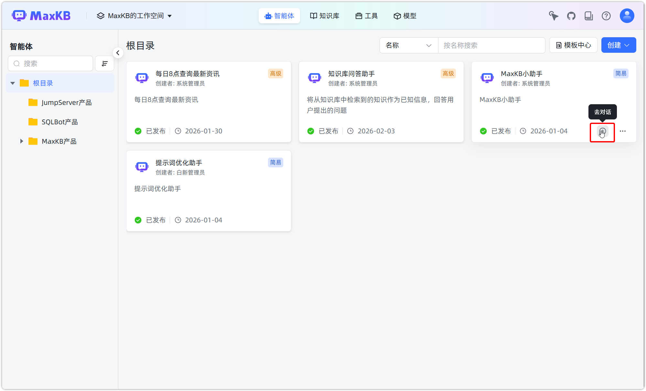Open the MaxKB的工作空间 workspace switcher
Screen dimensions: 646x391
point(135,16)
